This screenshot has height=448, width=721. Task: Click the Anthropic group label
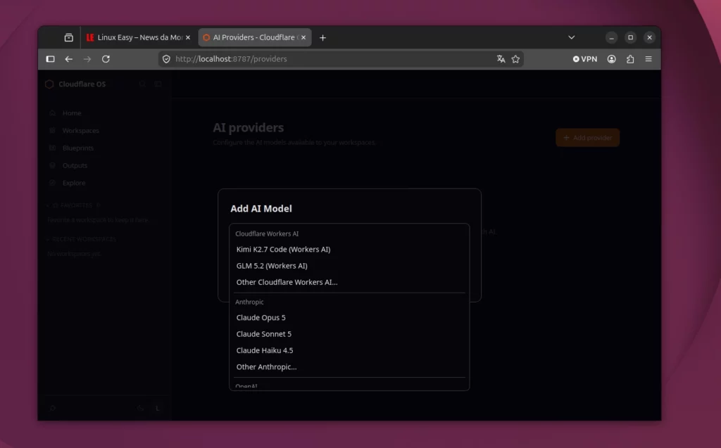[249, 302]
